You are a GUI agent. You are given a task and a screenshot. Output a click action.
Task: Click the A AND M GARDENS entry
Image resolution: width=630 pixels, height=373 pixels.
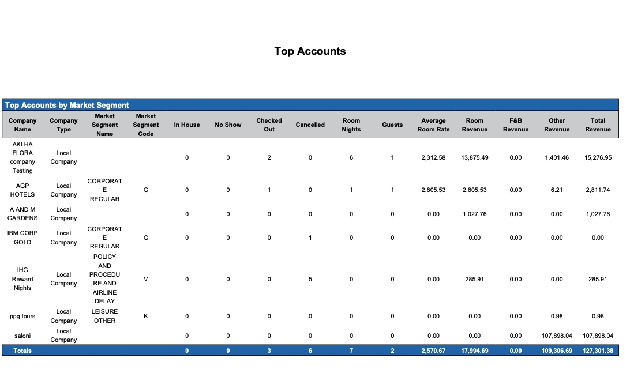[22, 214]
